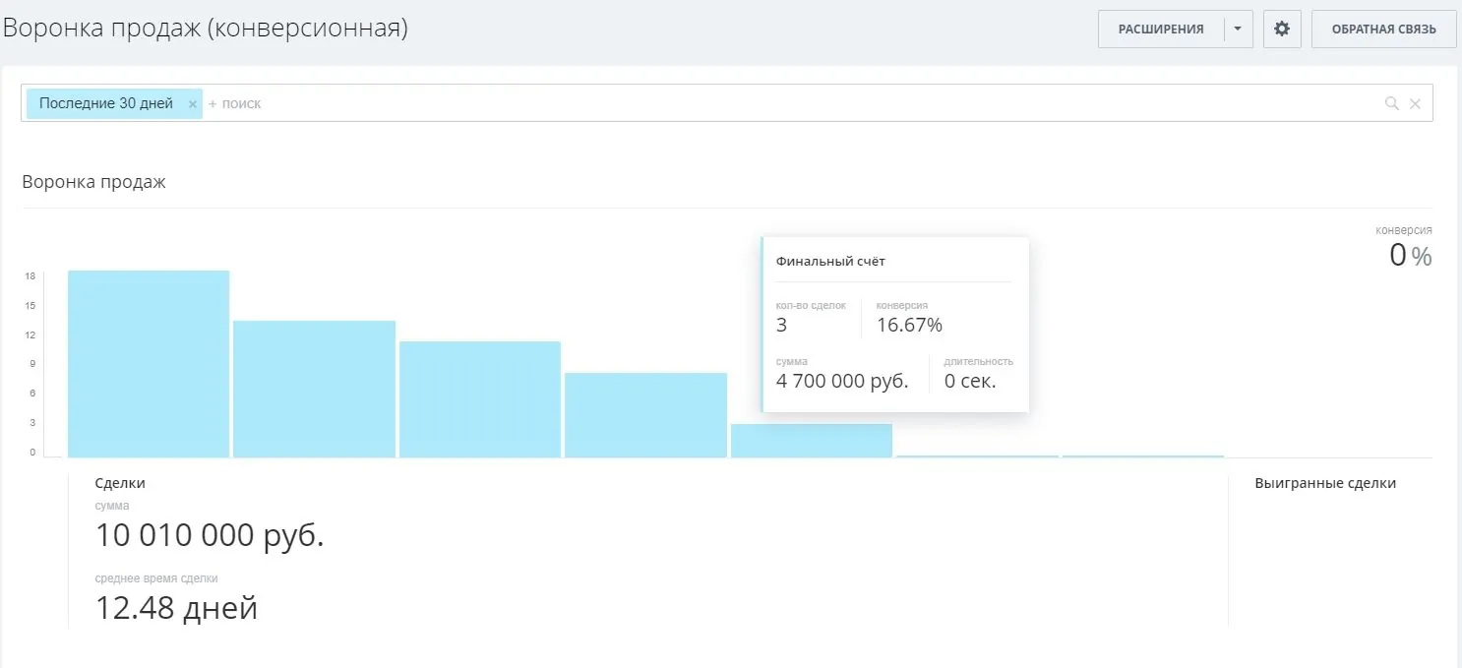Expand the dropdown arrow beside РАСШИРЕНИЯ
Viewport: 1462px width, 668px height.
1239,30
